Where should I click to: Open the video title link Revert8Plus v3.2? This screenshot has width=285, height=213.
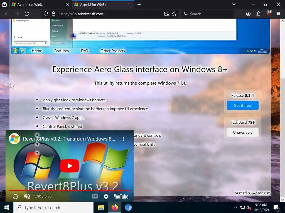(69, 139)
